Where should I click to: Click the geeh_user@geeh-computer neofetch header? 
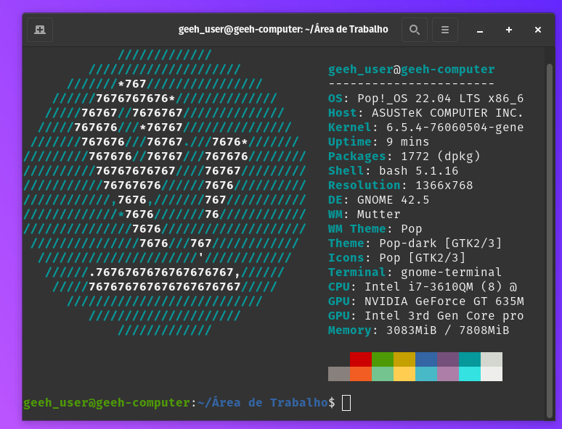tap(411, 70)
